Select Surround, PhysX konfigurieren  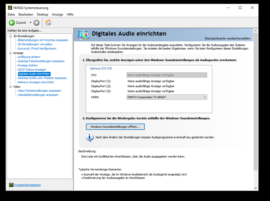coord(37,48)
